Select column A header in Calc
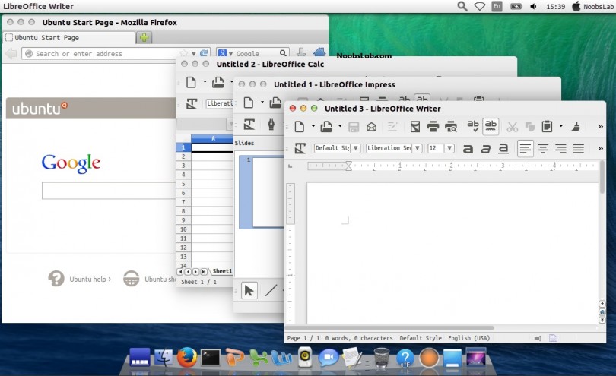The image size is (616, 376). coord(212,138)
